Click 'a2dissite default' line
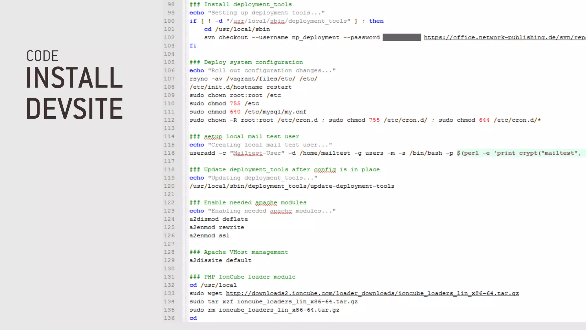Screen dimensions: 586x330 220,260
